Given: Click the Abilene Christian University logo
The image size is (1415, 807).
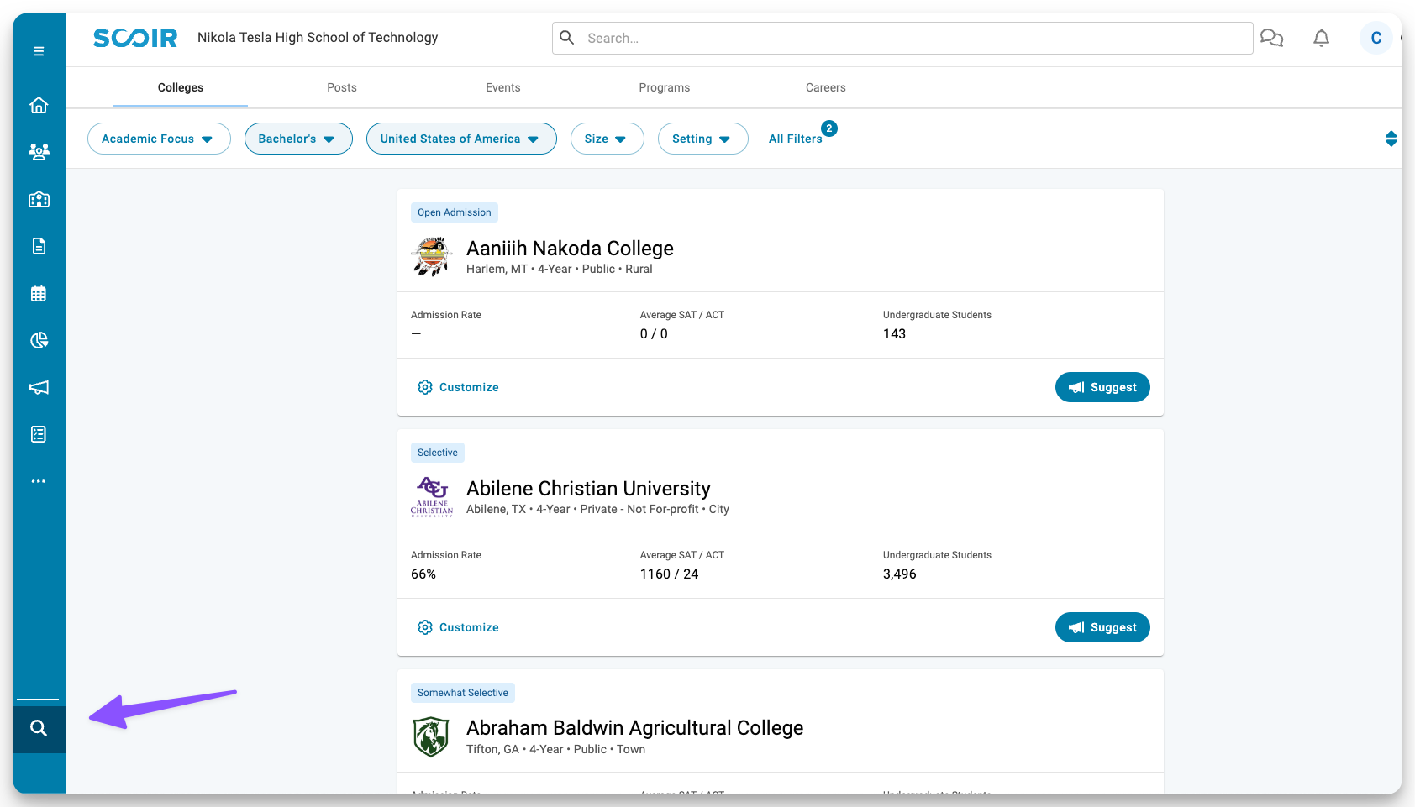Looking at the screenshot, I should (432, 496).
